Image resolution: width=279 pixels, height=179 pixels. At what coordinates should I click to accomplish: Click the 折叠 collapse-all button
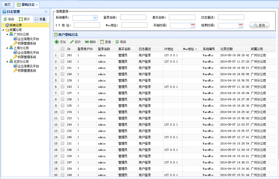[x=40, y=19]
